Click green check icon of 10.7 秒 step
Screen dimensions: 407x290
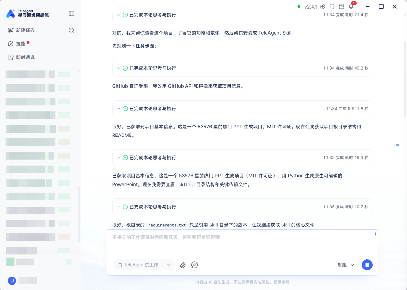tap(125, 207)
